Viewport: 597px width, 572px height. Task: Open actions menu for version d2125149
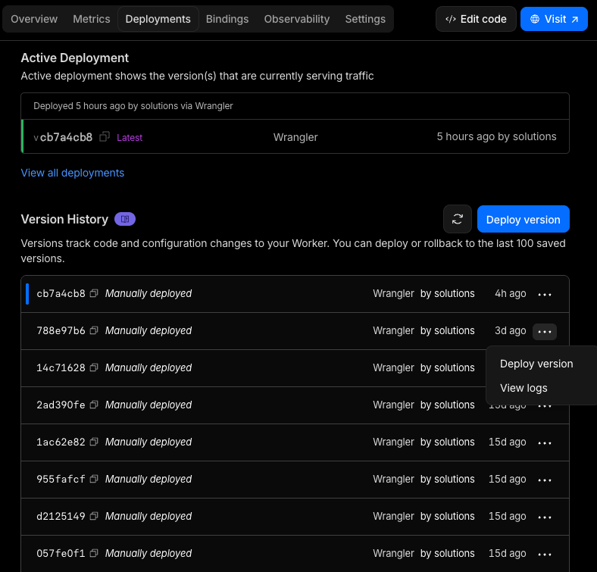[x=545, y=517]
